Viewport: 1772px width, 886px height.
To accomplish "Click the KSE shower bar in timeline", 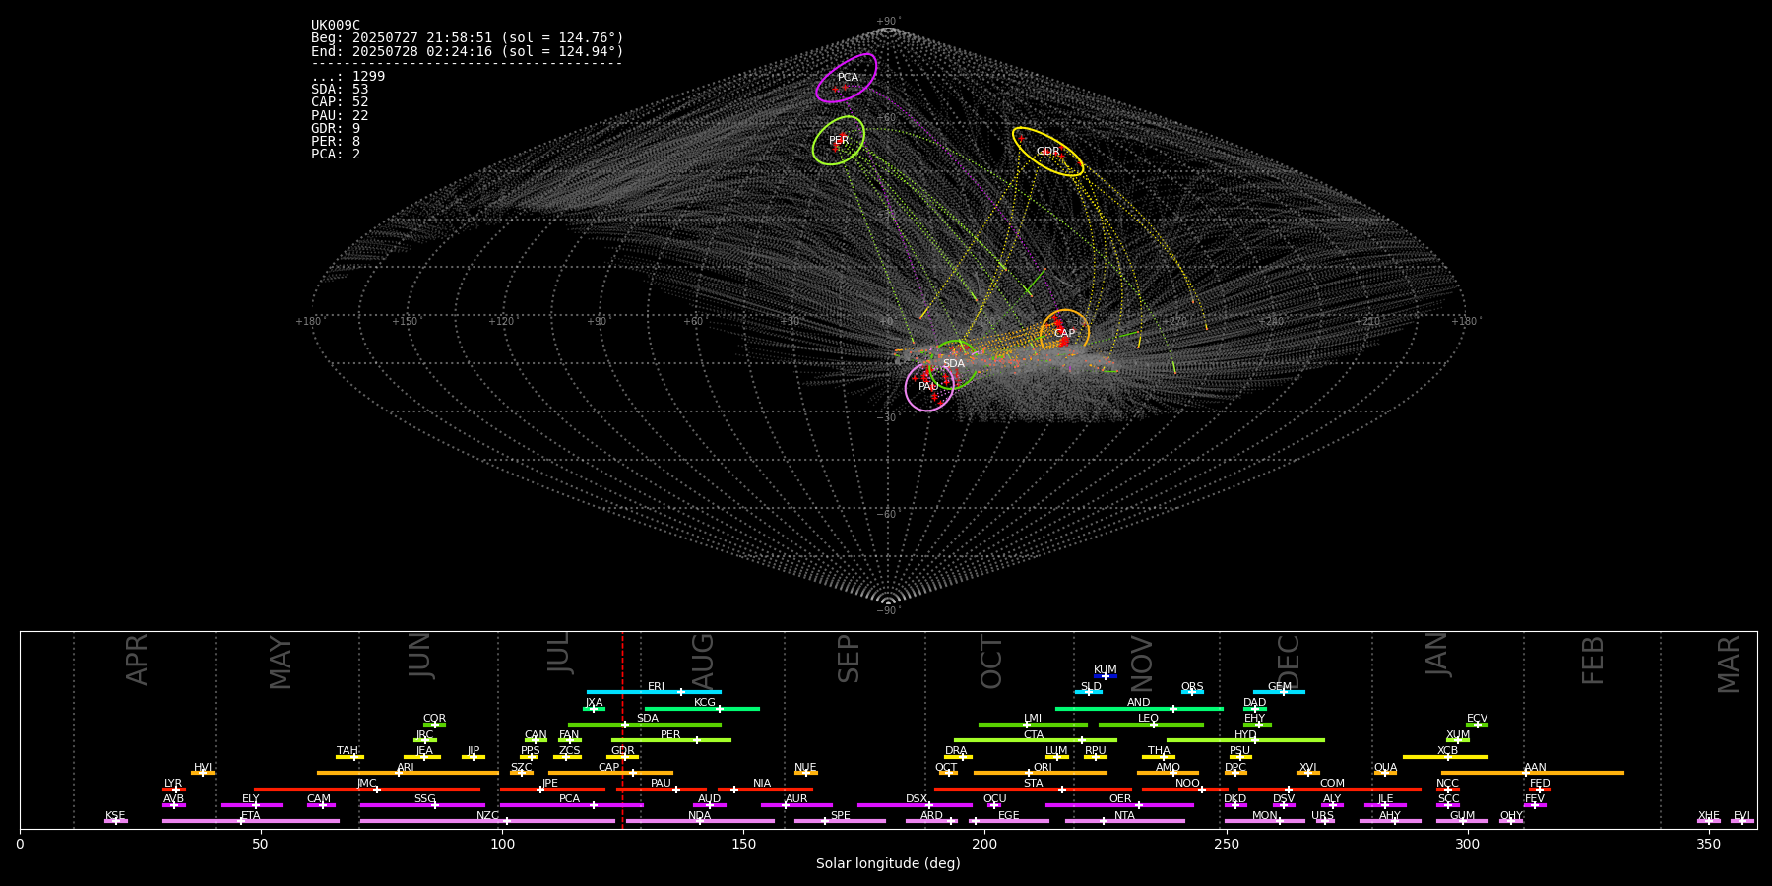I will tap(116, 821).
